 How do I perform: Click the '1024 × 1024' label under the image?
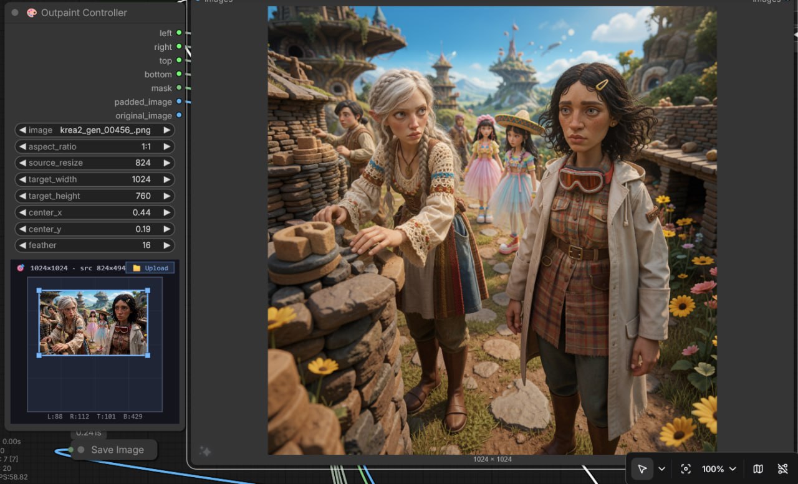pyautogui.click(x=493, y=459)
